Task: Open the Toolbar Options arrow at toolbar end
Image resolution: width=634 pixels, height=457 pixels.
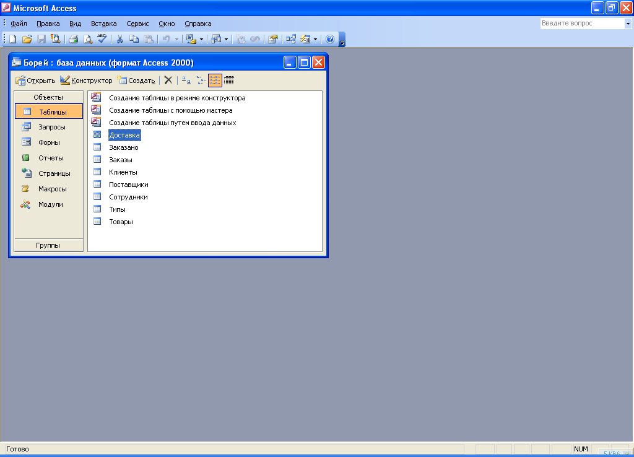Action: (x=342, y=40)
